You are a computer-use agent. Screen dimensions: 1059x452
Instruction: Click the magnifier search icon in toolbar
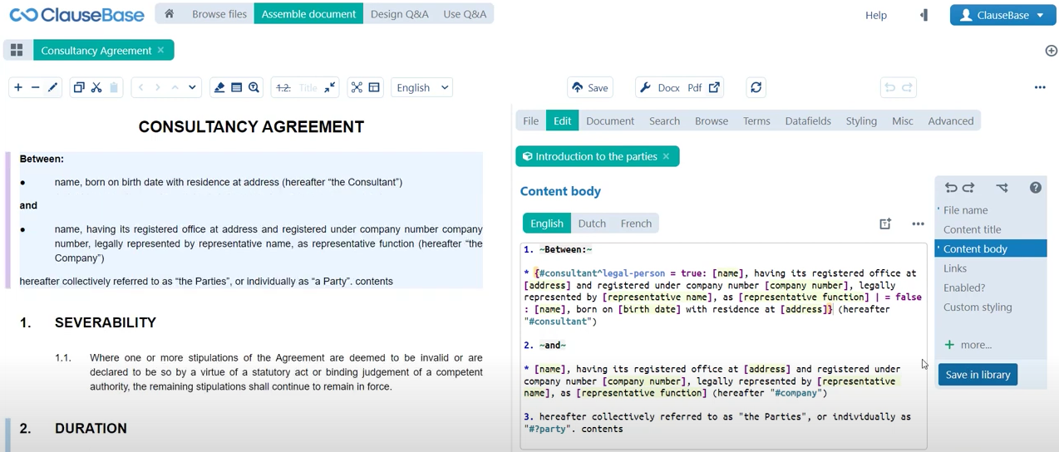(254, 87)
